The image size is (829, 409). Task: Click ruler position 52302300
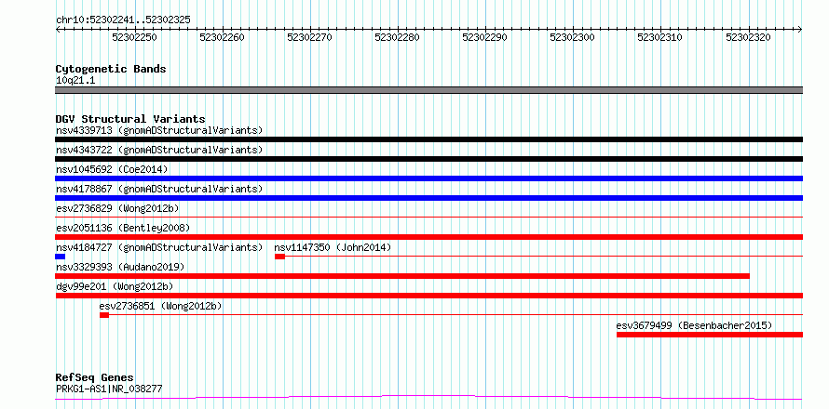[573, 37]
